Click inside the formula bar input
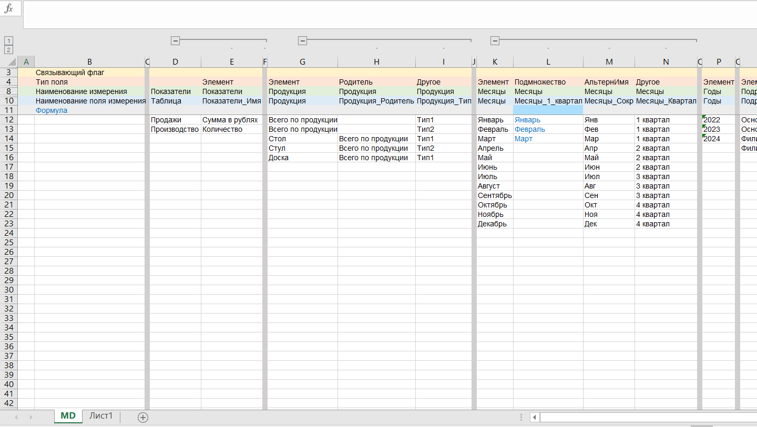Image resolution: width=757 pixels, height=427 pixels. coord(389,15)
